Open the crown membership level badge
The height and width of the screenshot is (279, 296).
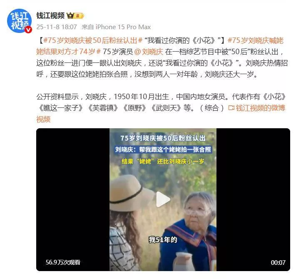[75, 15]
